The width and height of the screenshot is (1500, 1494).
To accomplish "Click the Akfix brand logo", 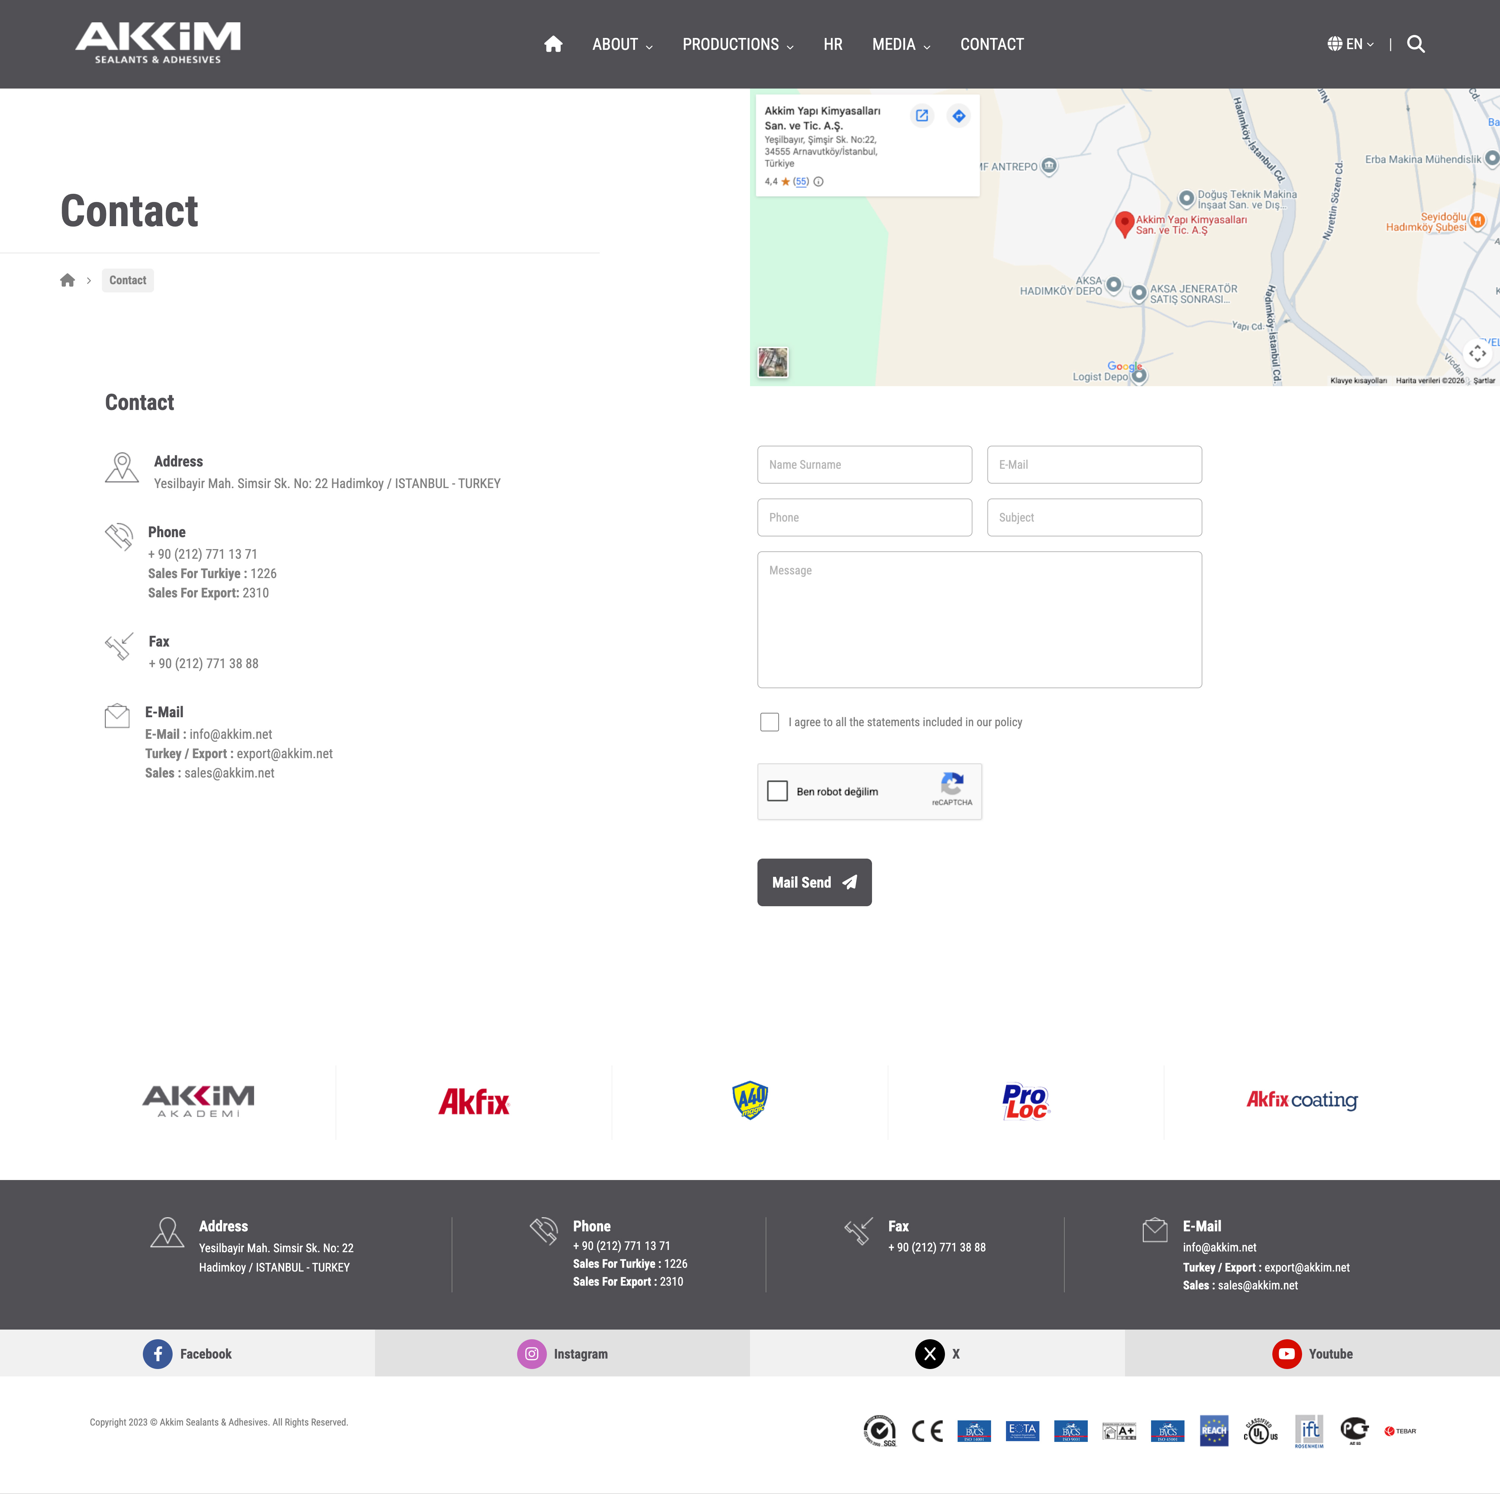I will click(x=474, y=1101).
